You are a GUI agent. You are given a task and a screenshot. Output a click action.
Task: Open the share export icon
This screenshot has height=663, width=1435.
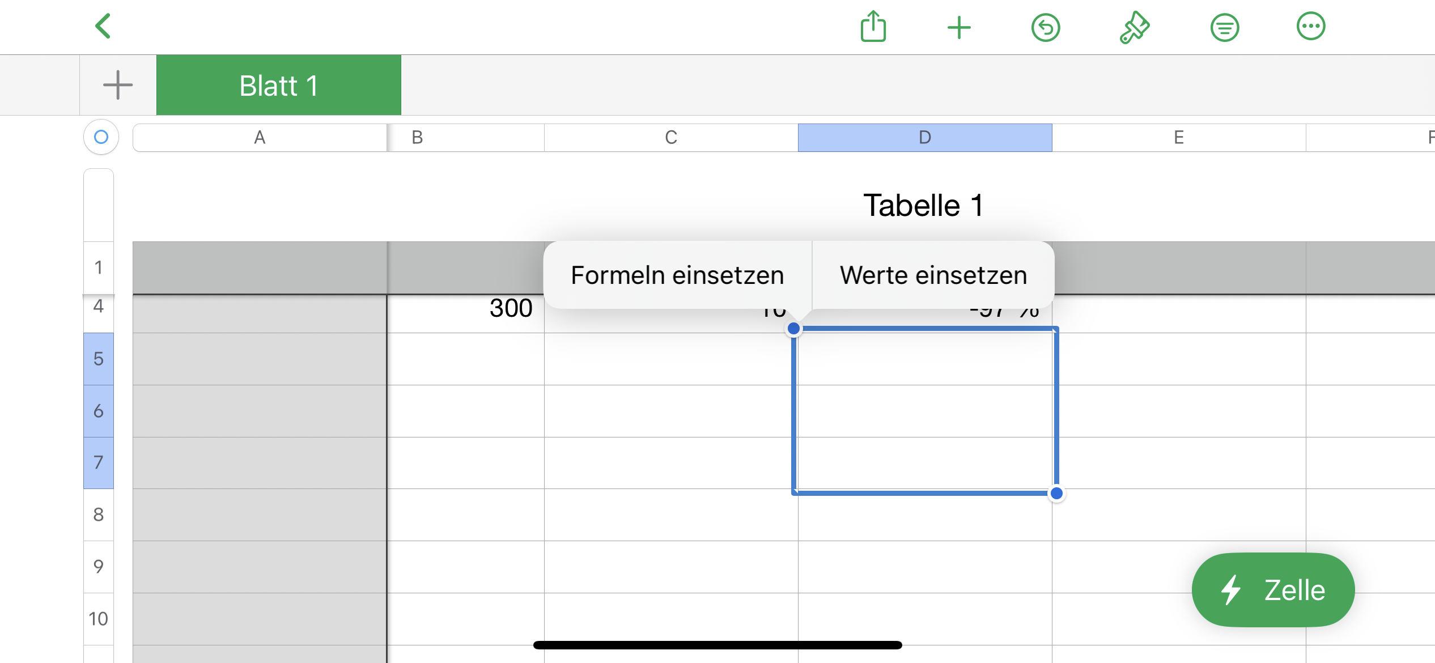(x=873, y=27)
